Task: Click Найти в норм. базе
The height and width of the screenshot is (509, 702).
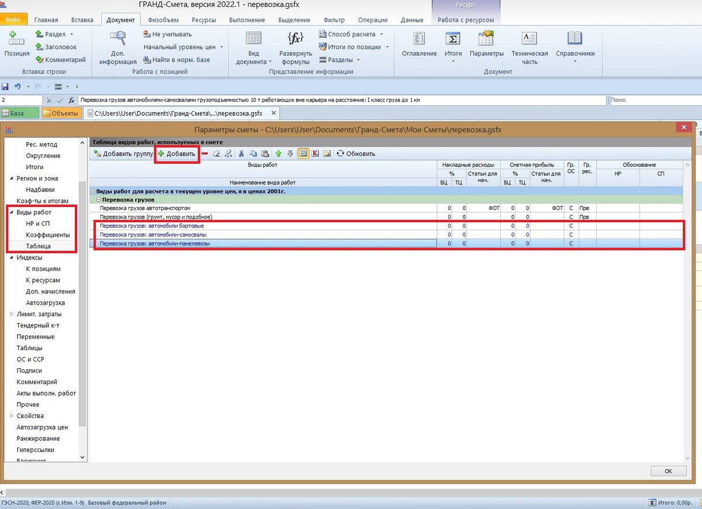Action: click(x=177, y=60)
